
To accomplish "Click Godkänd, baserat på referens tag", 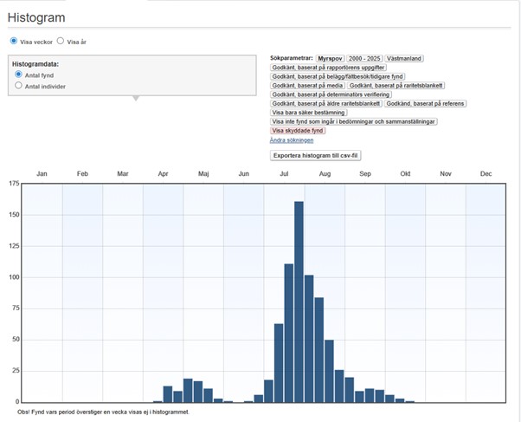I will (425, 104).
